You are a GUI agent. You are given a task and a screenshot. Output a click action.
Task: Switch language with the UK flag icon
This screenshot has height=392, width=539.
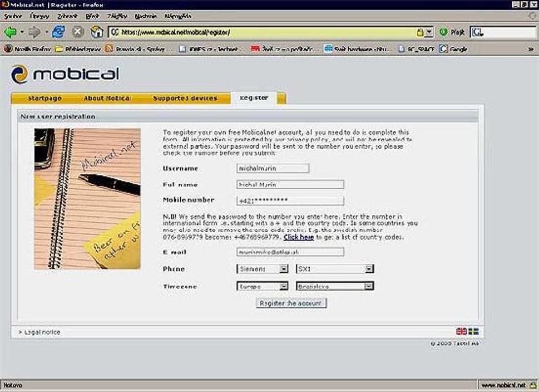click(461, 331)
